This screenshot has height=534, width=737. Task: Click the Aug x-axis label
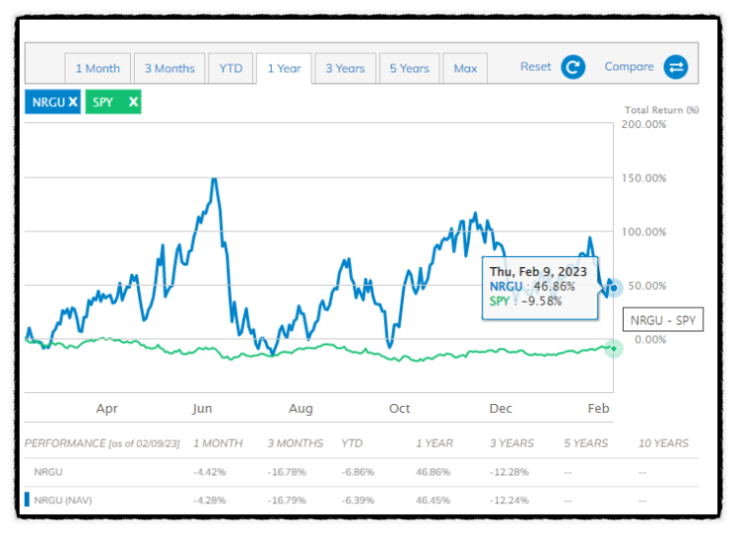click(301, 408)
